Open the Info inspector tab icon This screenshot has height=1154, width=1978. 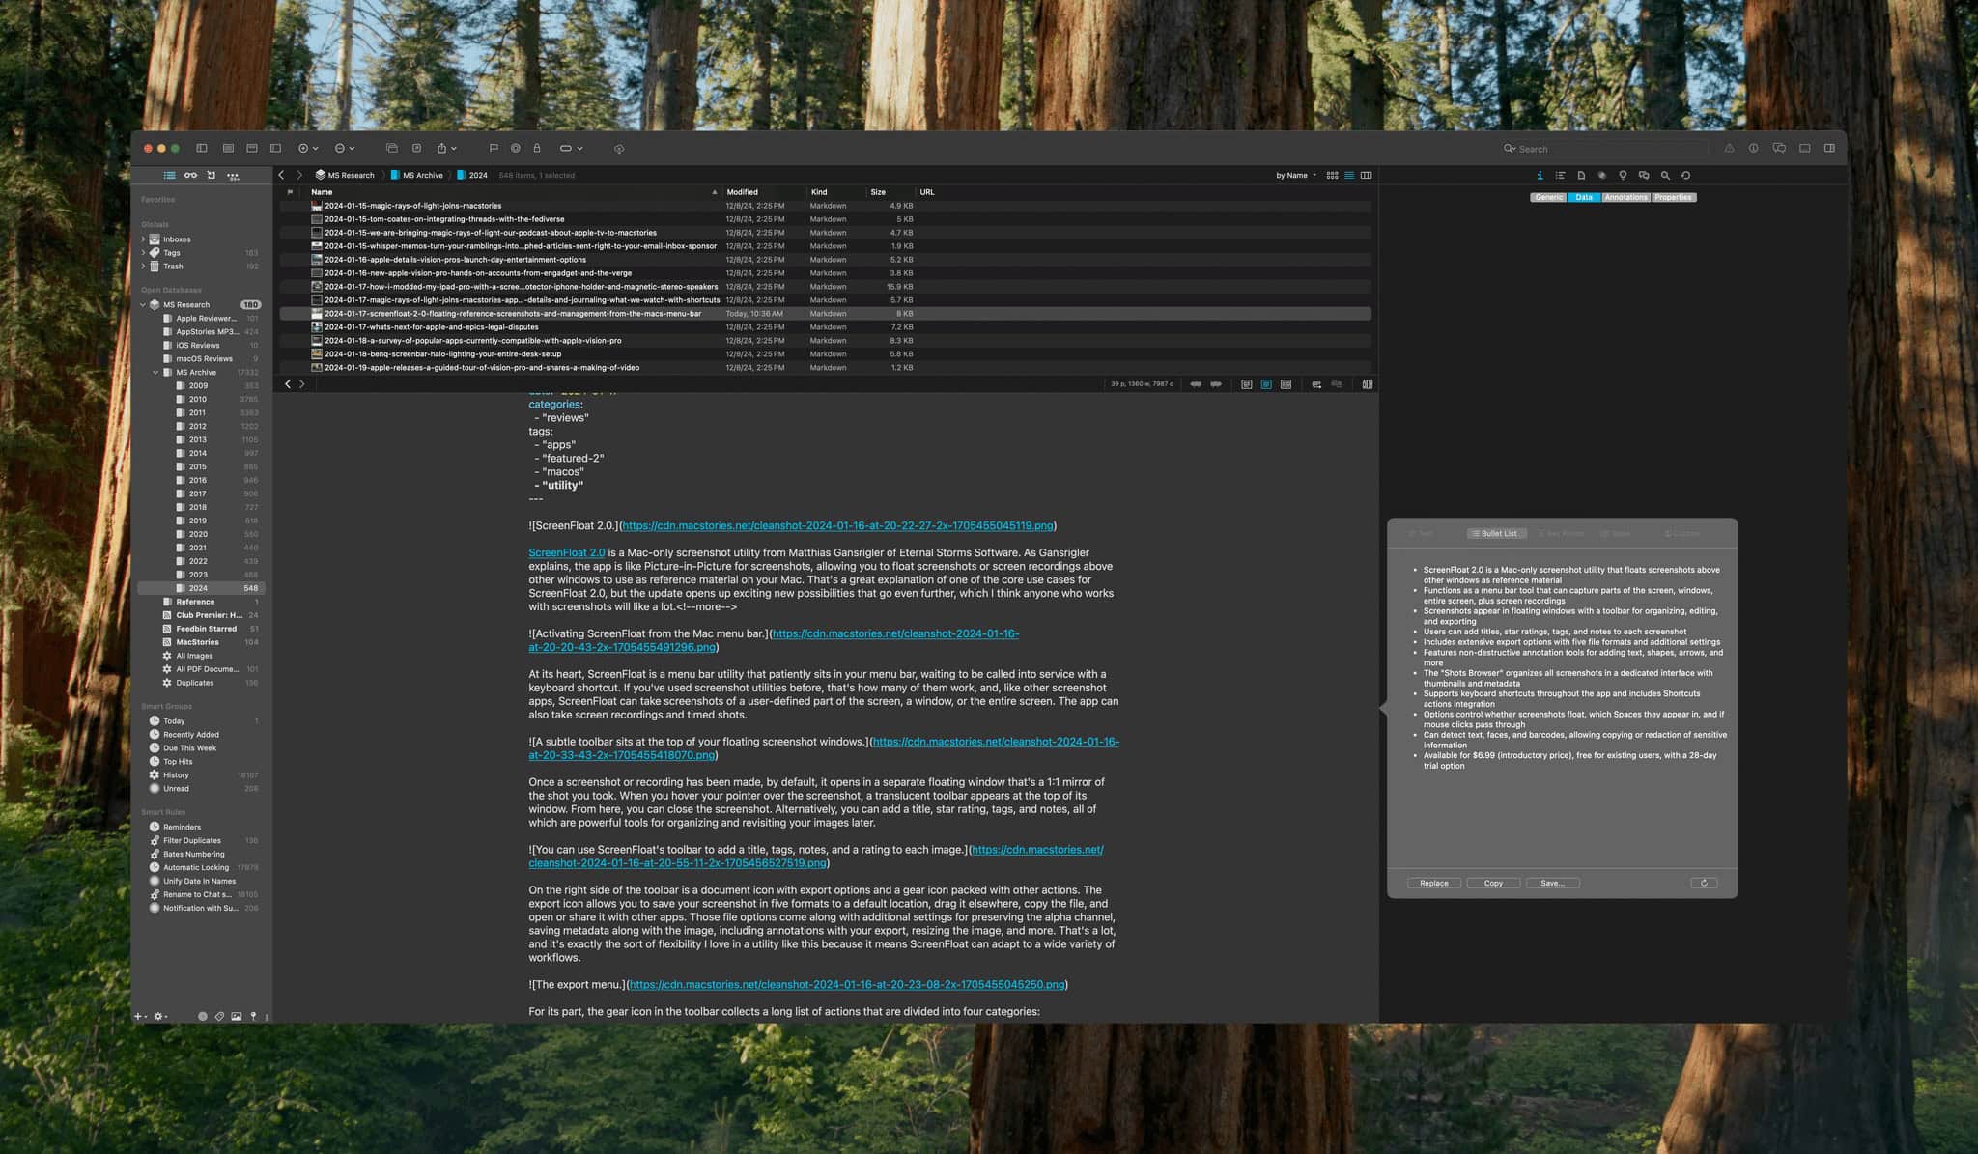1540,175
